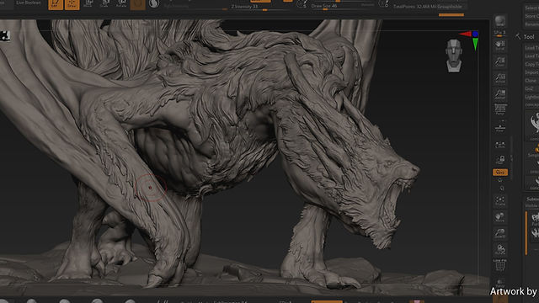Click the Move view icon in right shelf
The image size is (539, 303).
499,217
